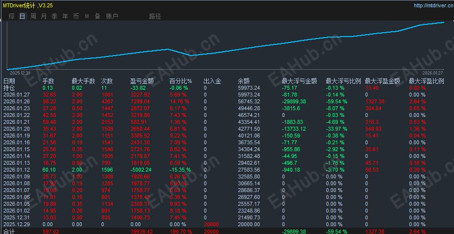Screen dimensions: 454x234
Task: Click the 次数 column header
Action: (x=107, y=81)
